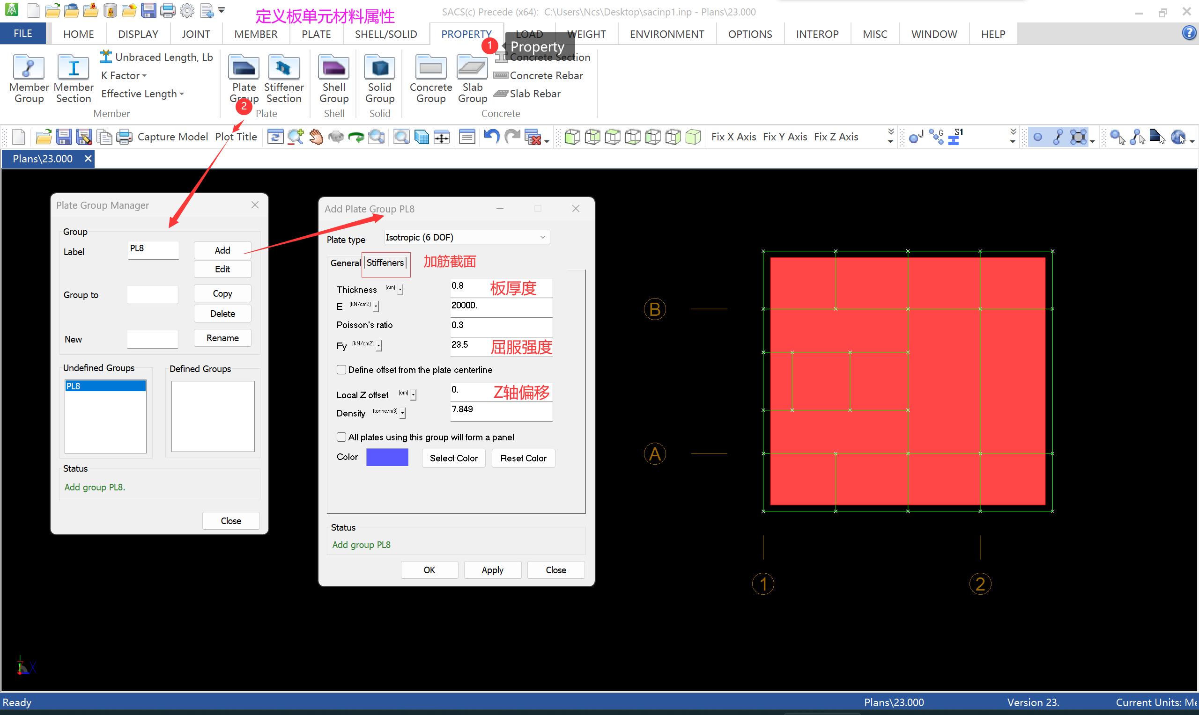Click the blue color swatch
The width and height of the screenshot is (1199, 715).
pos(387,457)
